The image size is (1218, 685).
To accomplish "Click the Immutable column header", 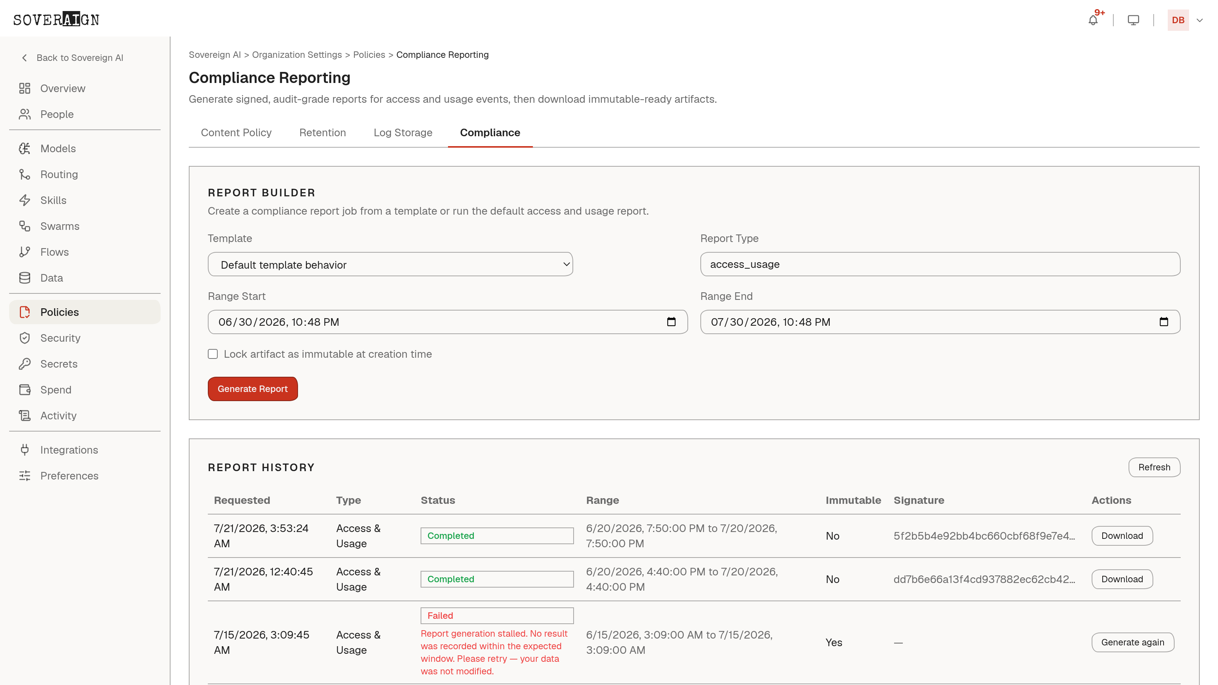I will [x=853, y=500].
